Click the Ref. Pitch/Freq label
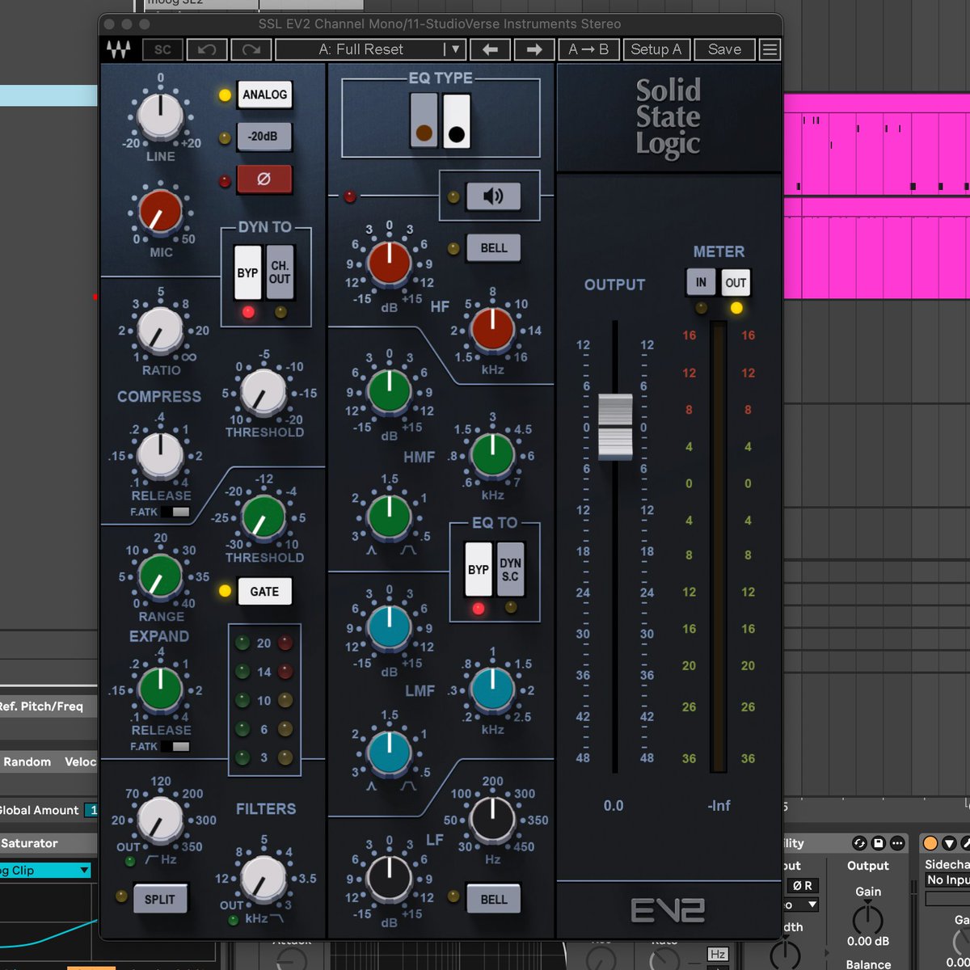 tap(40, 706)
